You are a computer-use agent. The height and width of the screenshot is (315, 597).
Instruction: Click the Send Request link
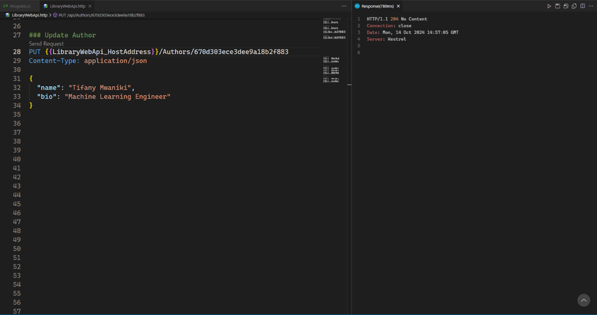click(x=46, y=44)
